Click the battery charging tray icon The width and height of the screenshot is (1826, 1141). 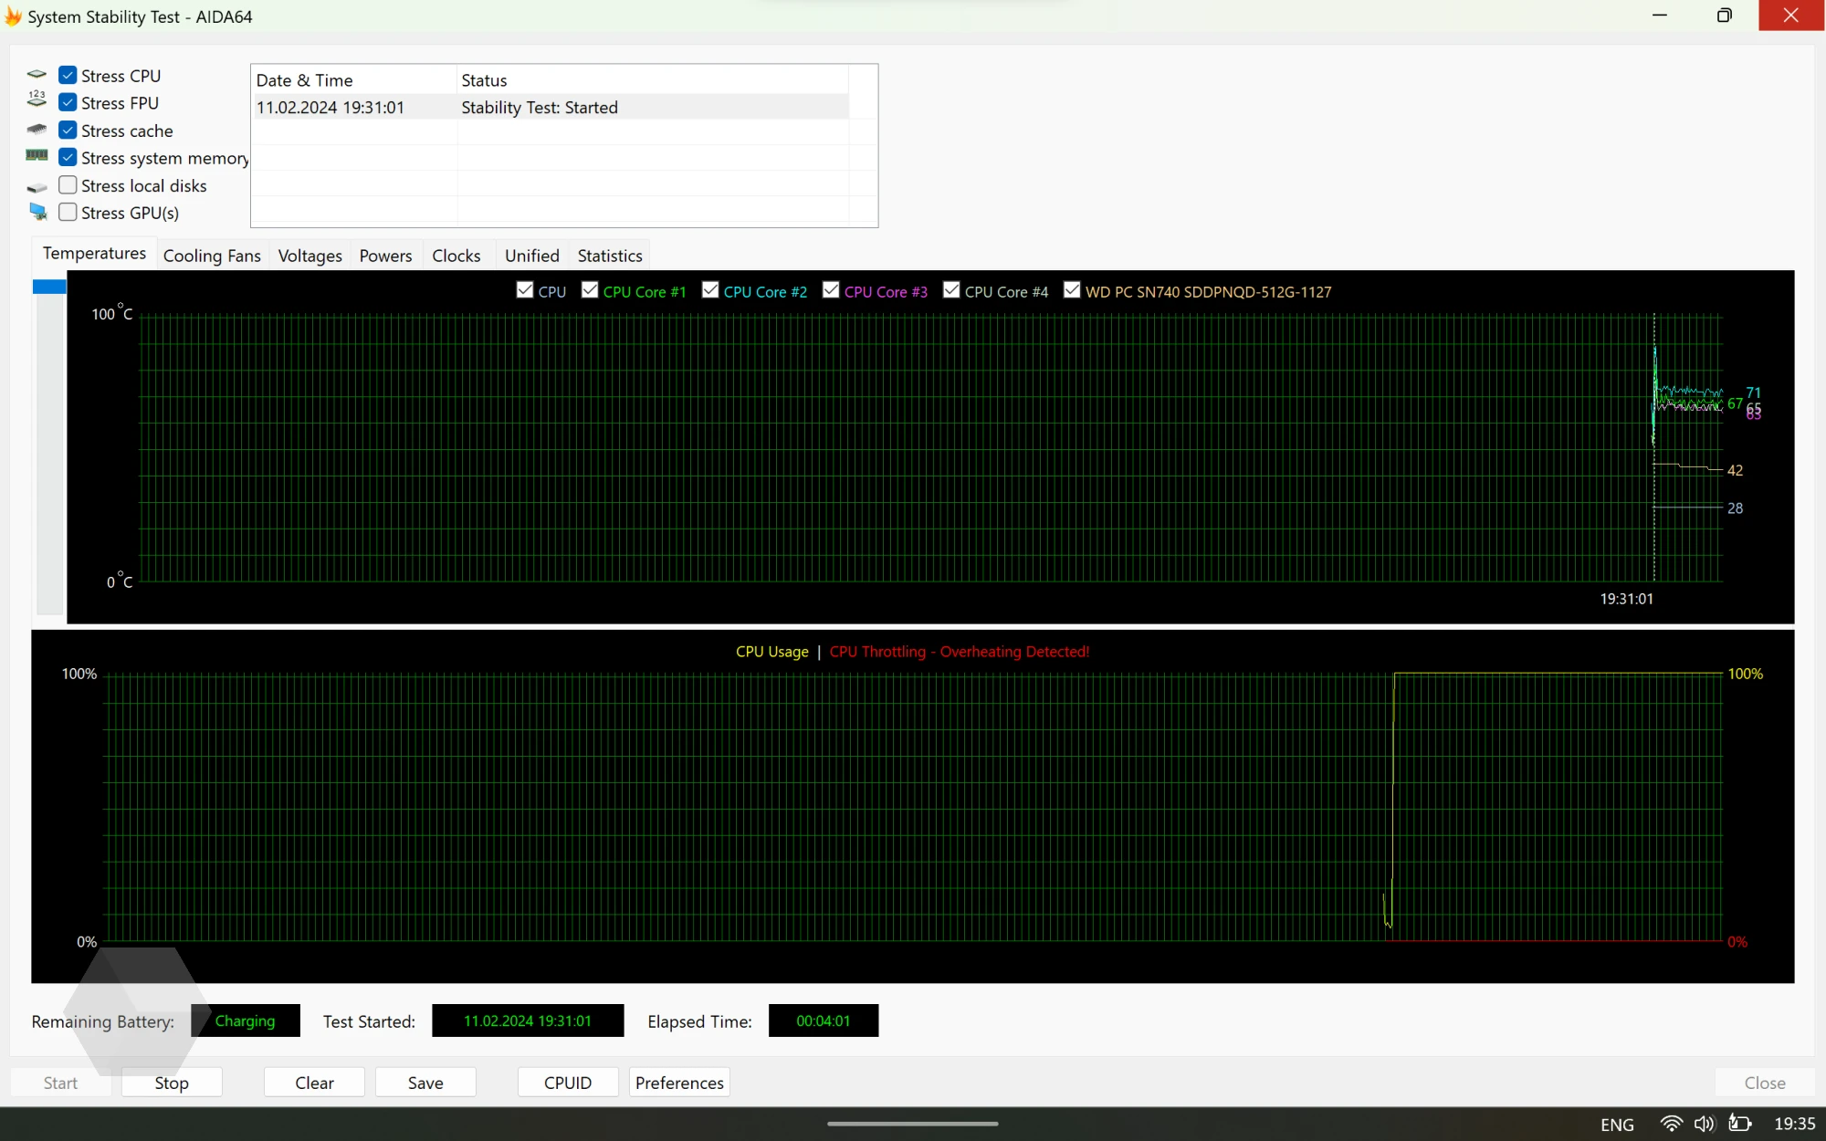click(1739, 1124)
